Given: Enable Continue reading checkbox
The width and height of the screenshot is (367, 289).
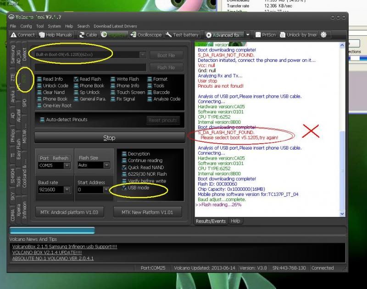Looking at the screenshot, I should (124, 161).
